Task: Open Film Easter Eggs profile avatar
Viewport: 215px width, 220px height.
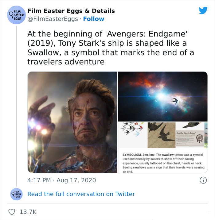Action: pos(16,15)
